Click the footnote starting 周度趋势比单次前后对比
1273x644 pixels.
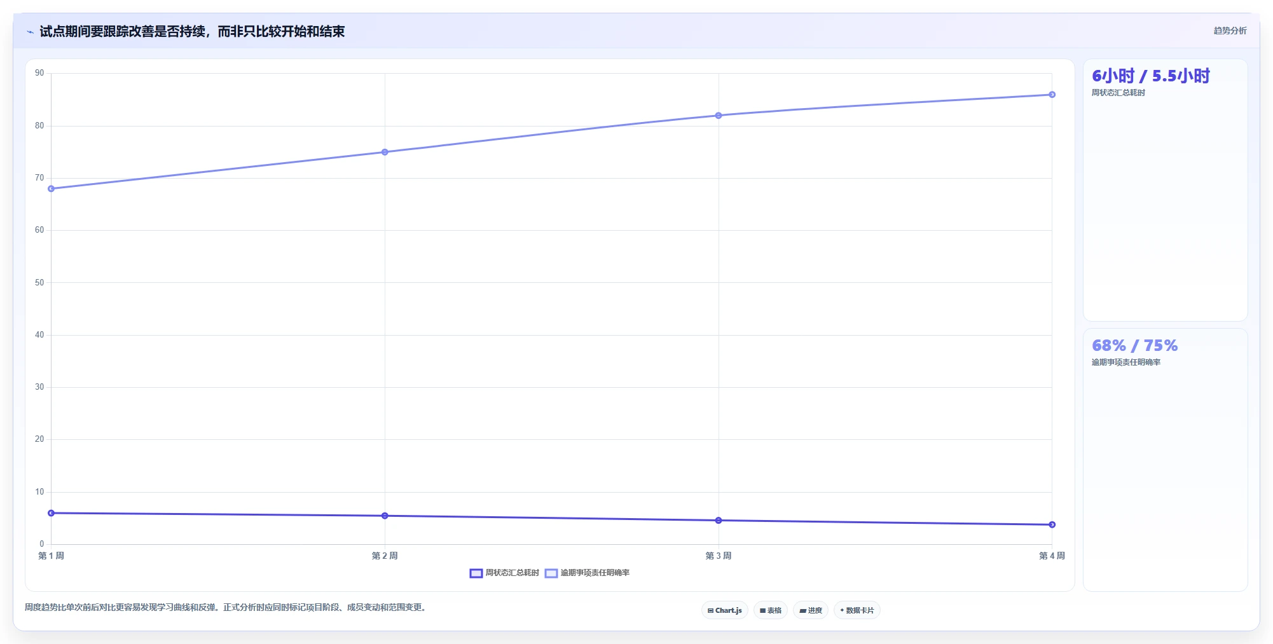(x=227, y=607)
